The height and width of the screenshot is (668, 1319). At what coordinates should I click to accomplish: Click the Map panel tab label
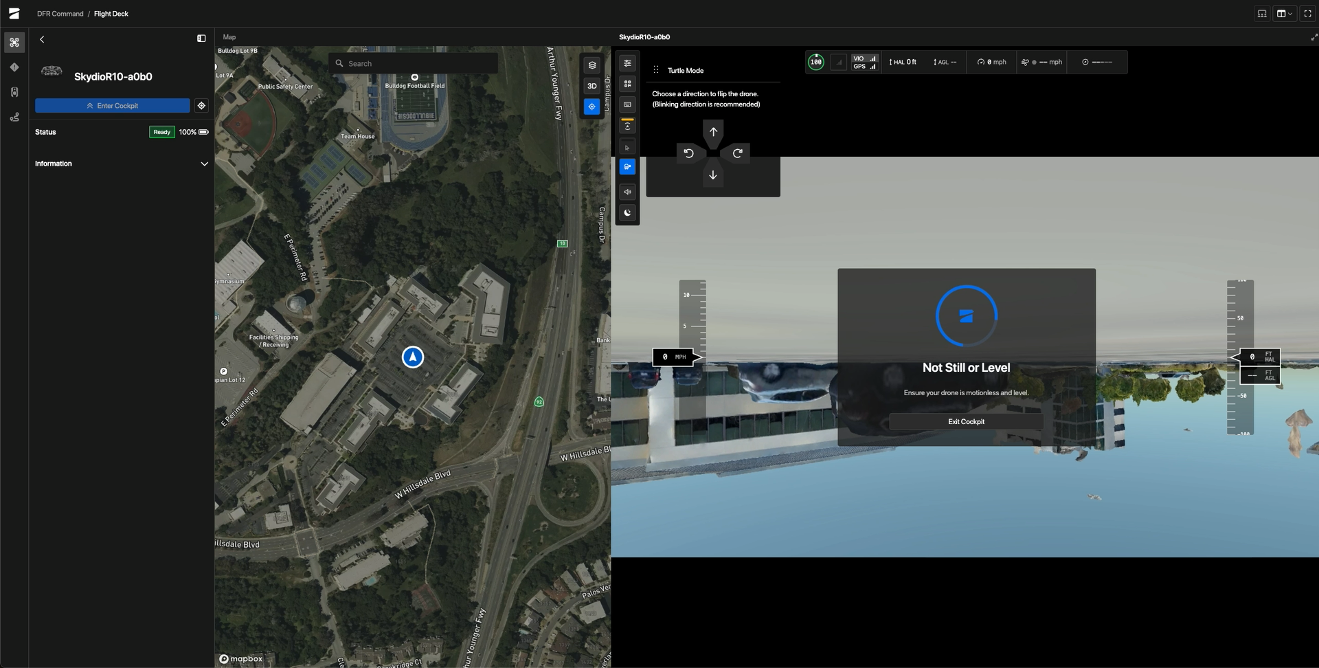pos(229,37)
